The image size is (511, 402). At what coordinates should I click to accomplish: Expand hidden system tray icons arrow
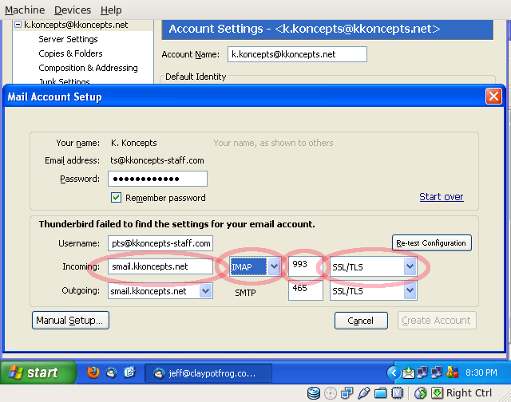coord(394,372)
